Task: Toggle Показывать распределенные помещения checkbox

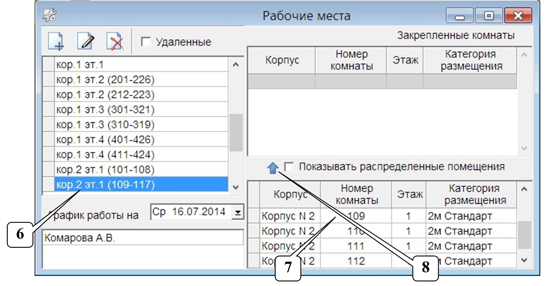Action: tap(289, 167)
